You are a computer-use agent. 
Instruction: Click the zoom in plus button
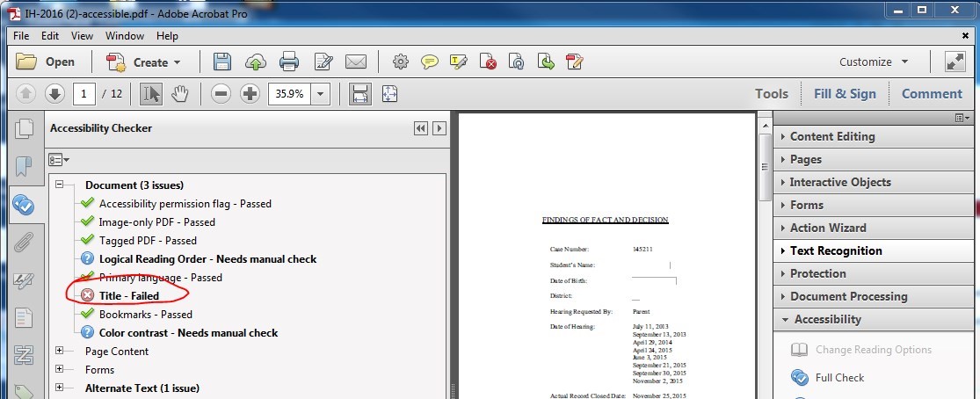point(250,93)
